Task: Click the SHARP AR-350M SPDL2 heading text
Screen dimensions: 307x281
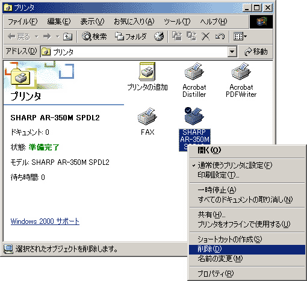Action: [55, 118]
